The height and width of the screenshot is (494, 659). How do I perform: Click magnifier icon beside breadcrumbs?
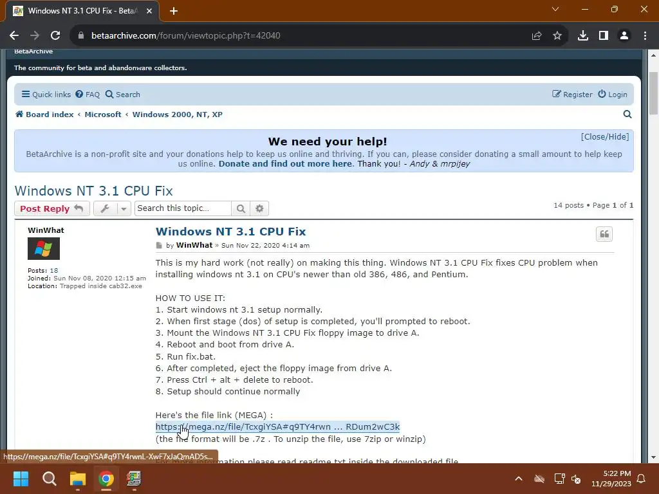(x=627, y=114)
